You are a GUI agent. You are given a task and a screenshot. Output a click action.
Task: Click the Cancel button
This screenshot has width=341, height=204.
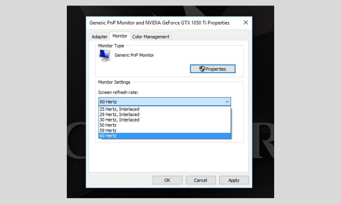tap(201, 180)
